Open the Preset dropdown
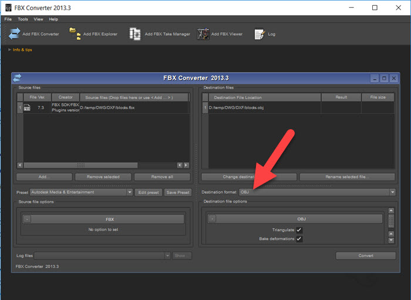The width and height of the screenshot is (411, 300). point(130,193)
